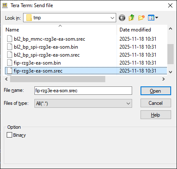
Task: Select file bl2_bp_spi-rzg3e-ea-som.bin
Action: coord(46,47)
